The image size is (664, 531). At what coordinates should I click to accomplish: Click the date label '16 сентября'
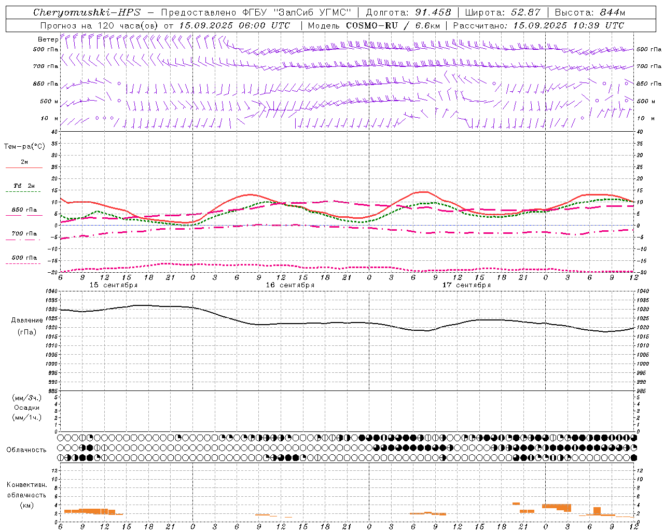290,285
